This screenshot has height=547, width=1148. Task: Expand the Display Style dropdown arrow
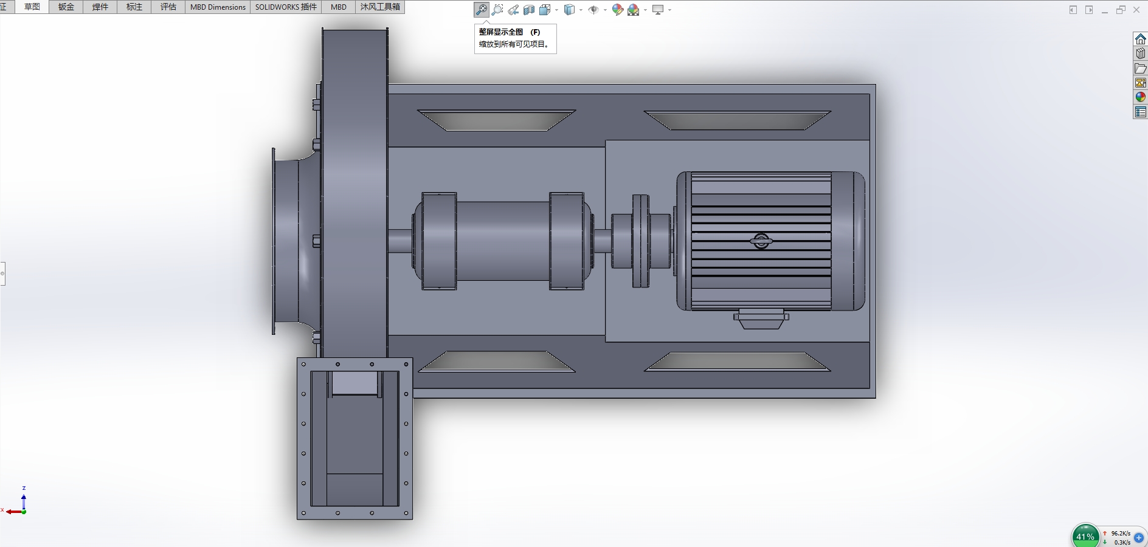tap(581, 10)
